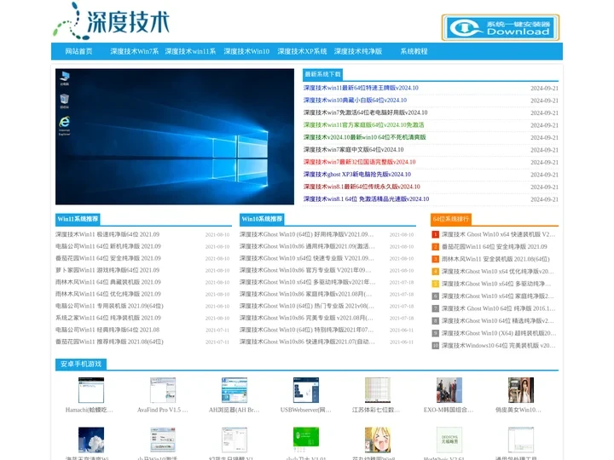
Task: Click rank 7 Ghost Win10 64位 纯净版 2016
Action: coord(498,308)
